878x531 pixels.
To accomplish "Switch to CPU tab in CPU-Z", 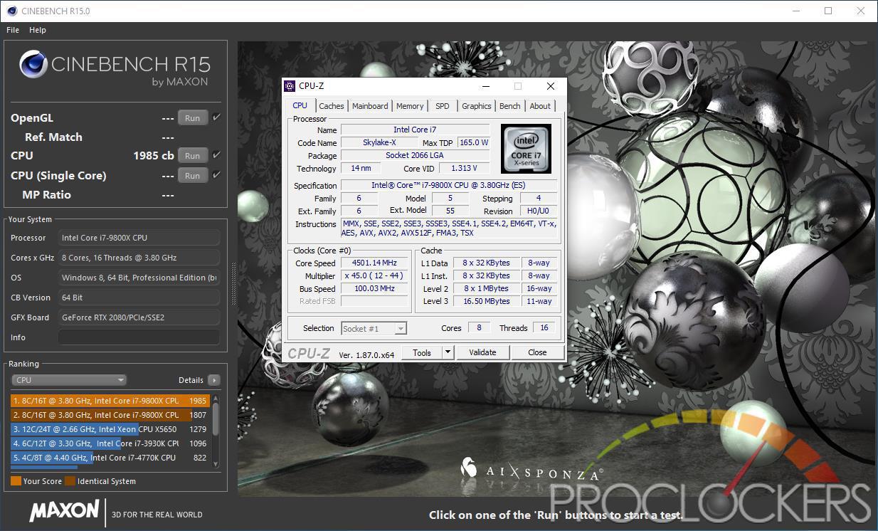I will pos(300,105).
